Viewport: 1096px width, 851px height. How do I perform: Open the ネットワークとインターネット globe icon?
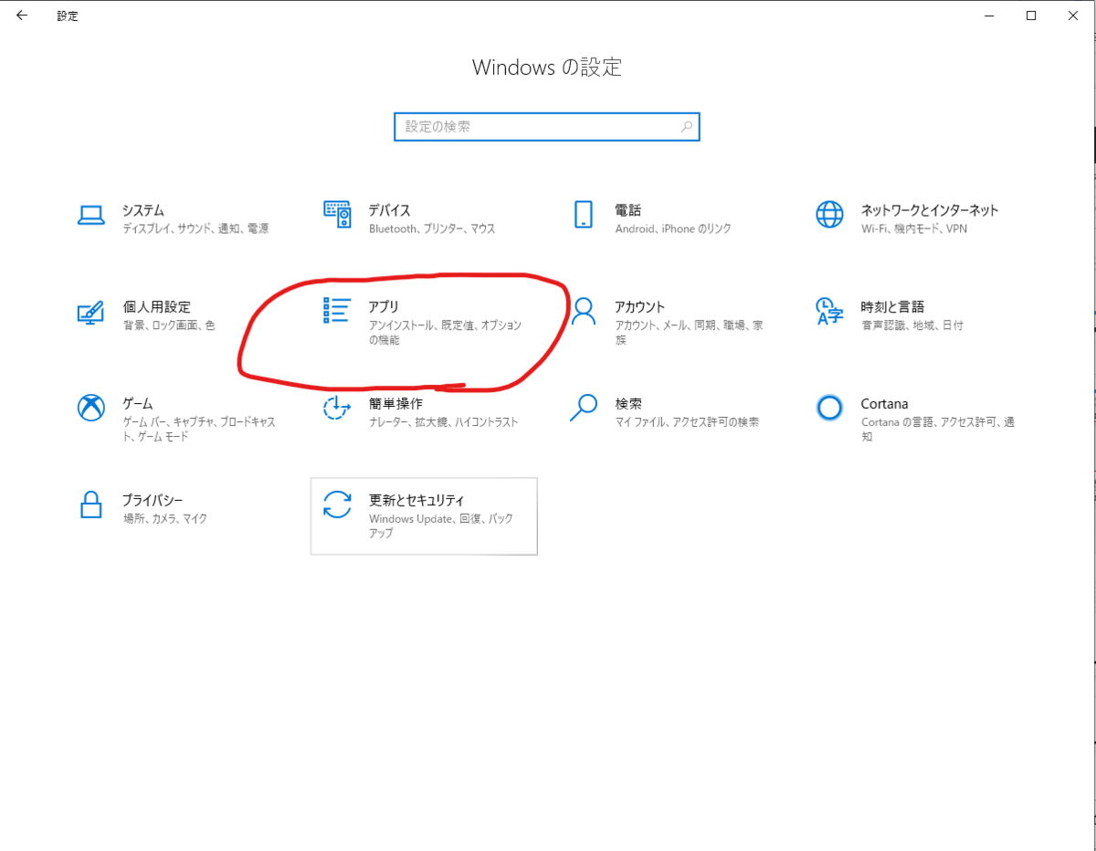(x=829, y=215)
